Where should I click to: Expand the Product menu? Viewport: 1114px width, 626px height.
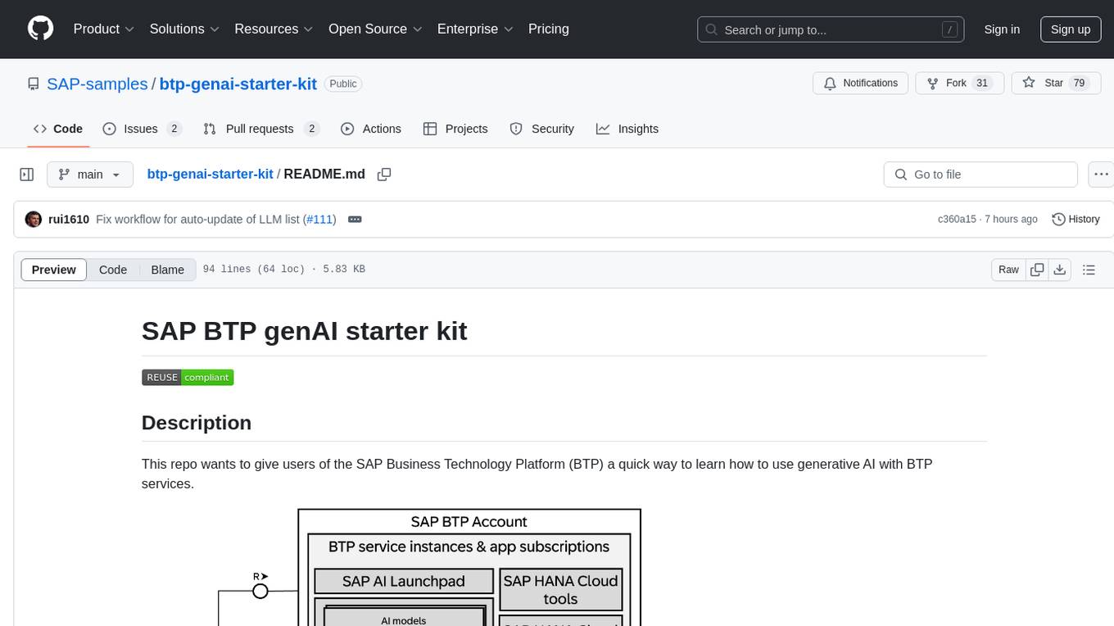[x=104, y=29]
